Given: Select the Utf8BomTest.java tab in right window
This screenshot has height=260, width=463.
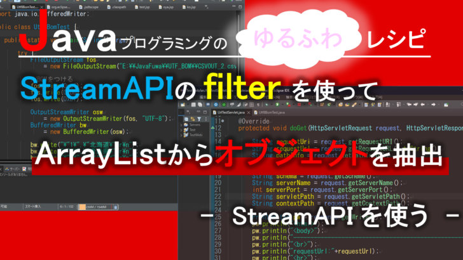Looking at the screenshot, I should 269,112.
